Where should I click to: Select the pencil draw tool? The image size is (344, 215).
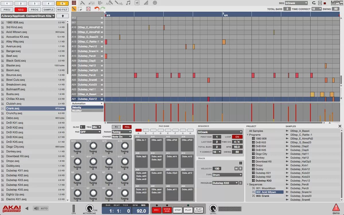[74, 9]
